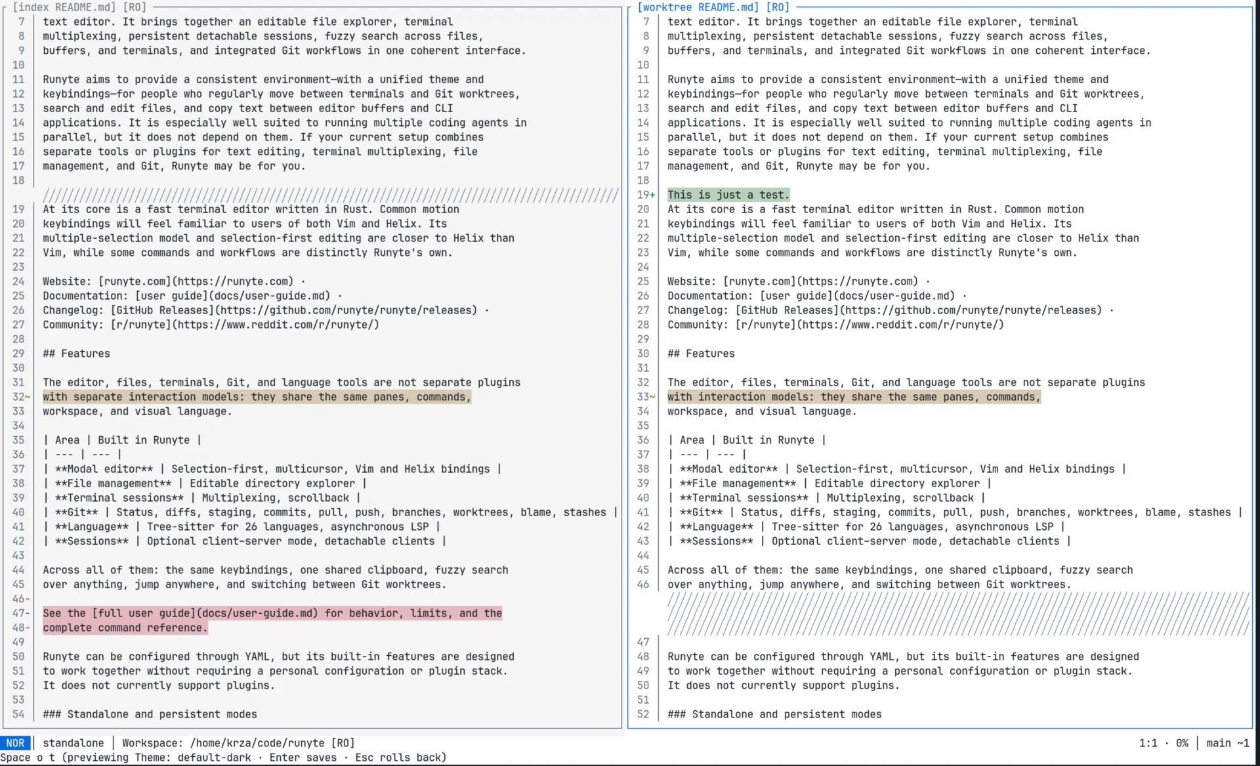Click the runyte.com link in worktree pane
1260x766 pixels.
(821, 281)
